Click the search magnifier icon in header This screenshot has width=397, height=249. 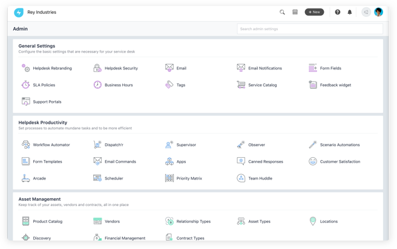pos(282,12)
